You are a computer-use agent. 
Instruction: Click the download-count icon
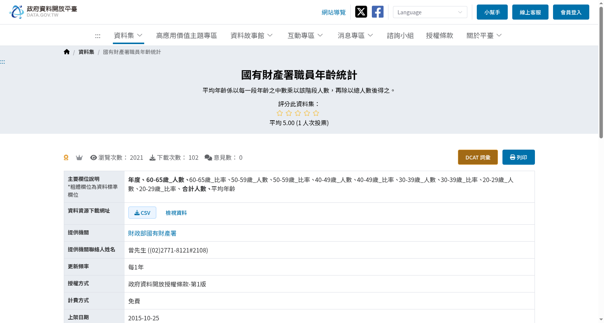153,158
